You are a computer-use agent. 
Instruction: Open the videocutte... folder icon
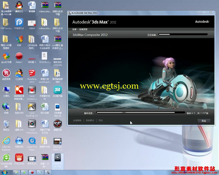[45, 24]
